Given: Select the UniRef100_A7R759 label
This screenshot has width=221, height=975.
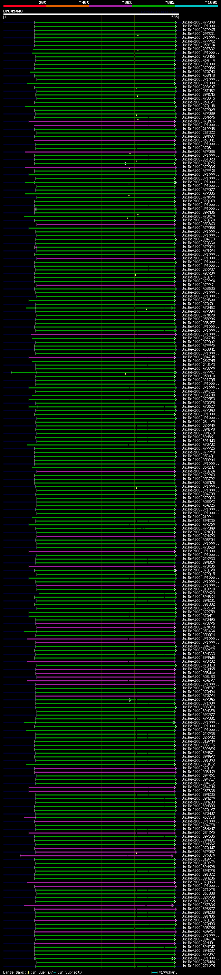Looking at the screenshot, I should coord(198,611).
